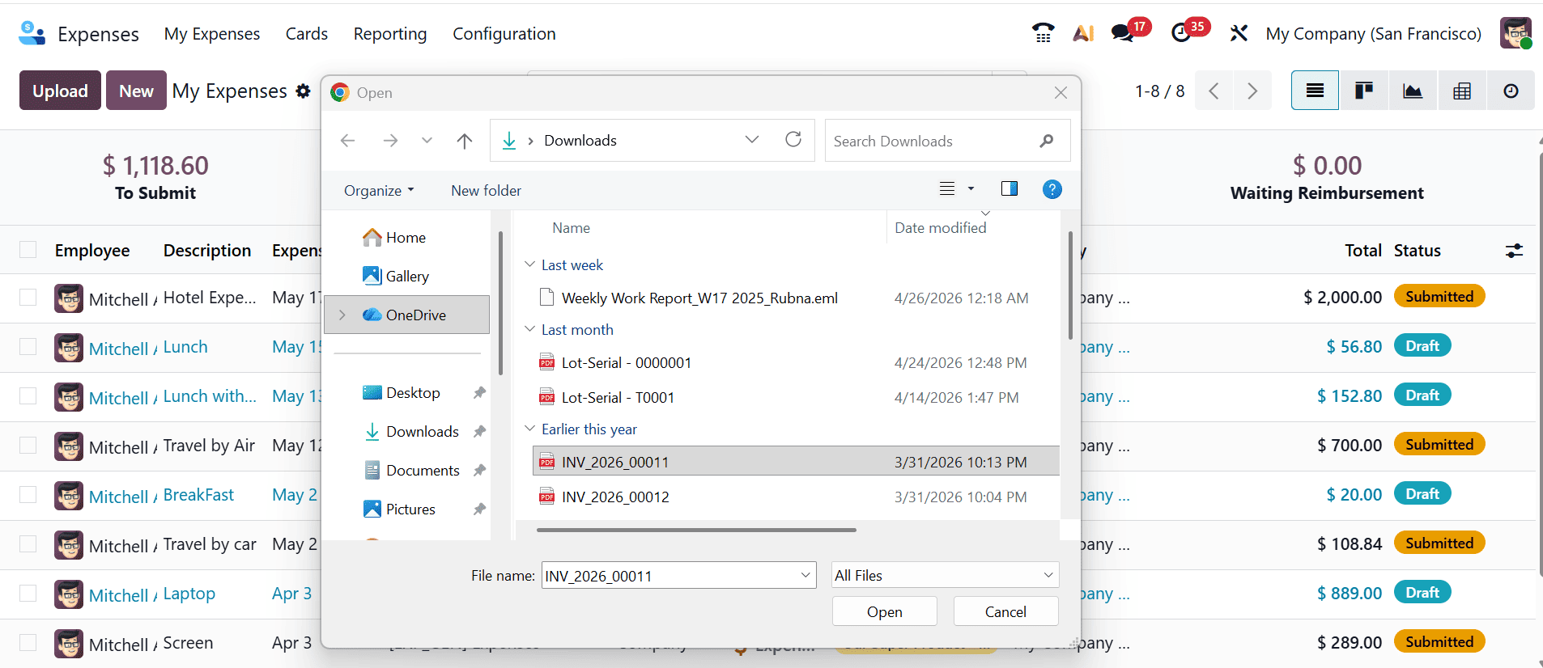Select all expenses with header checkbox

[28, 250]
